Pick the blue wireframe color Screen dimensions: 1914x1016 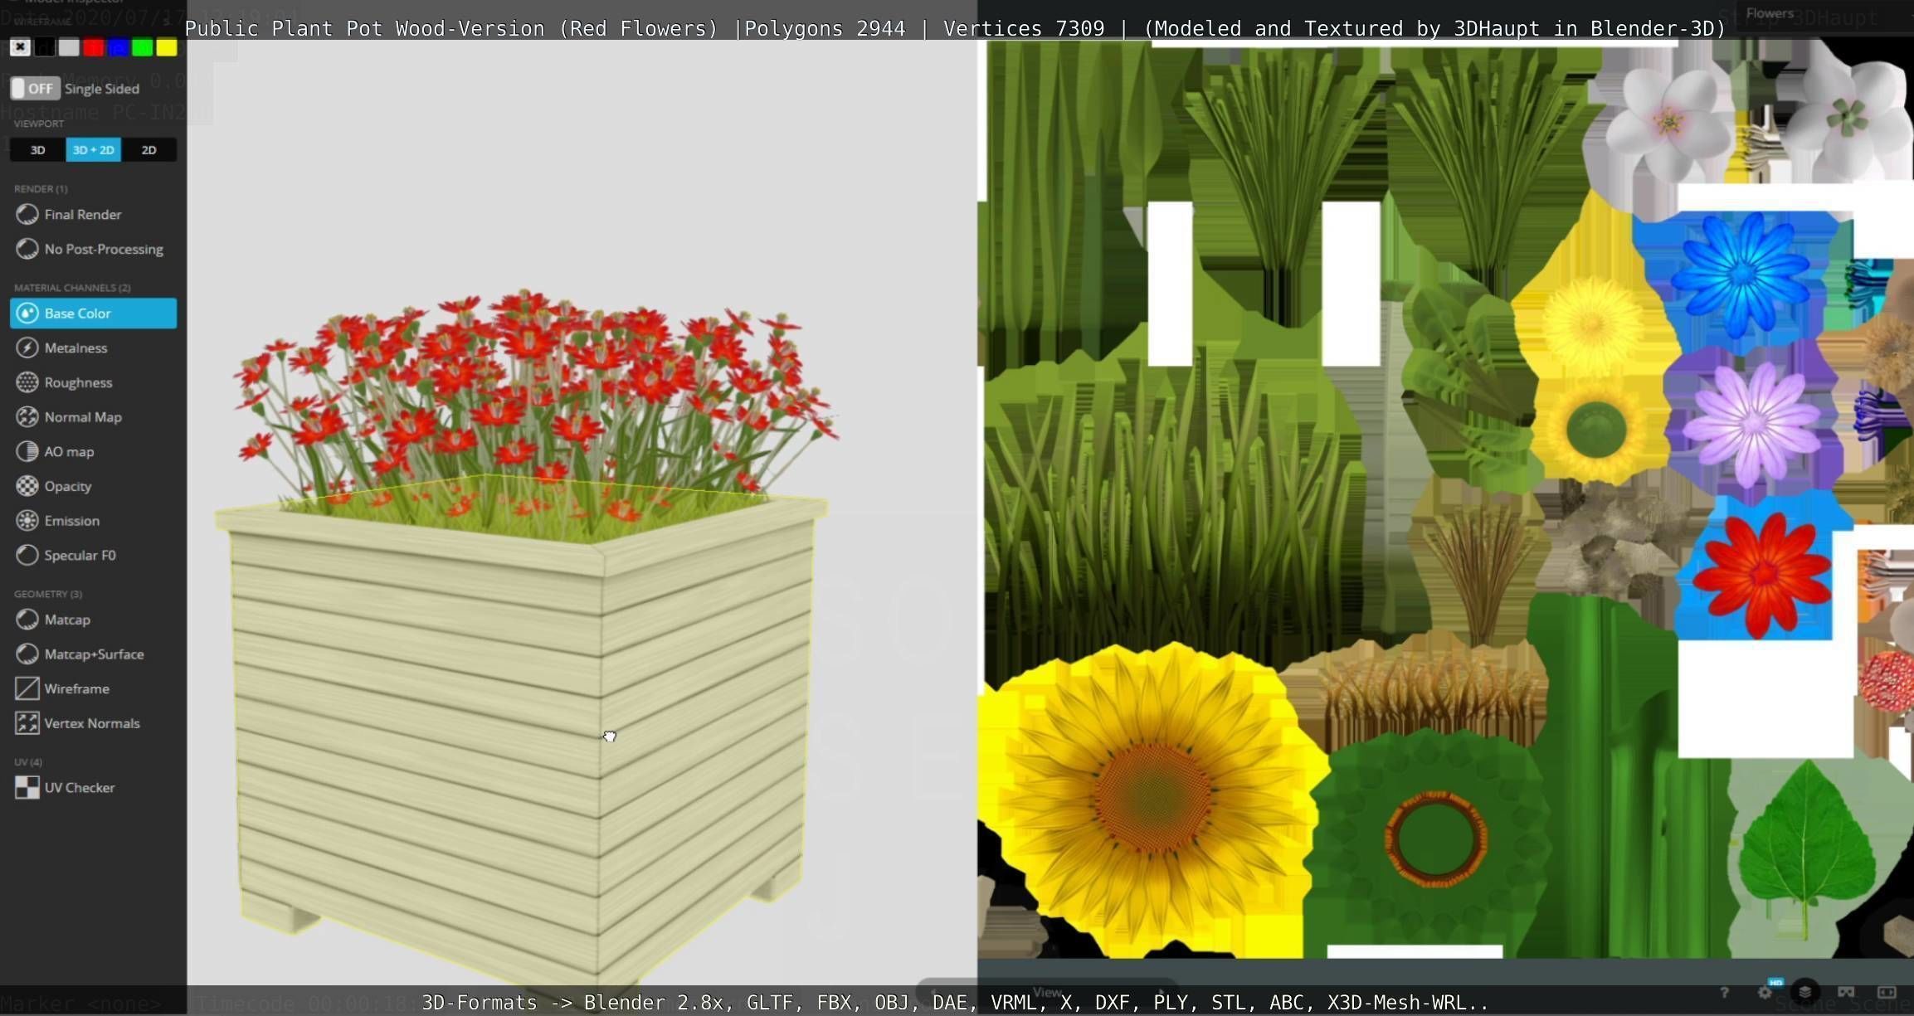pos(118,47)
